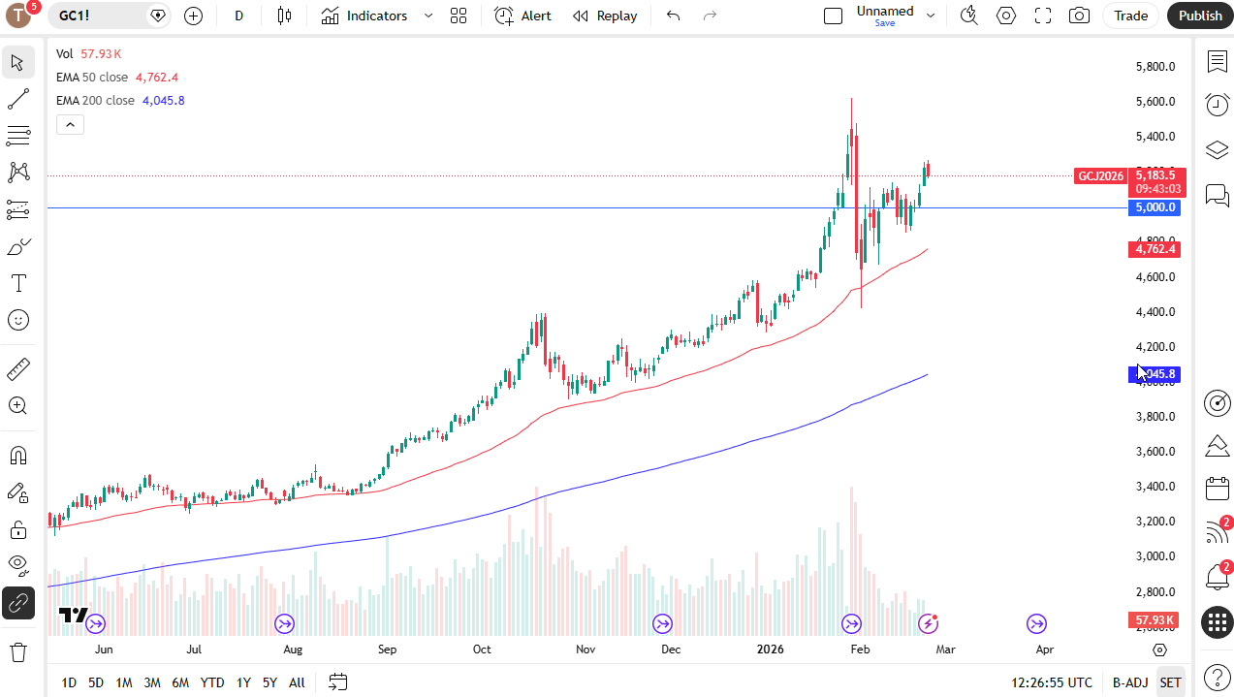Viewport: 1234px width, 697px height.
Task: Delete drawings with trash icon
Action: pos(17,651)
